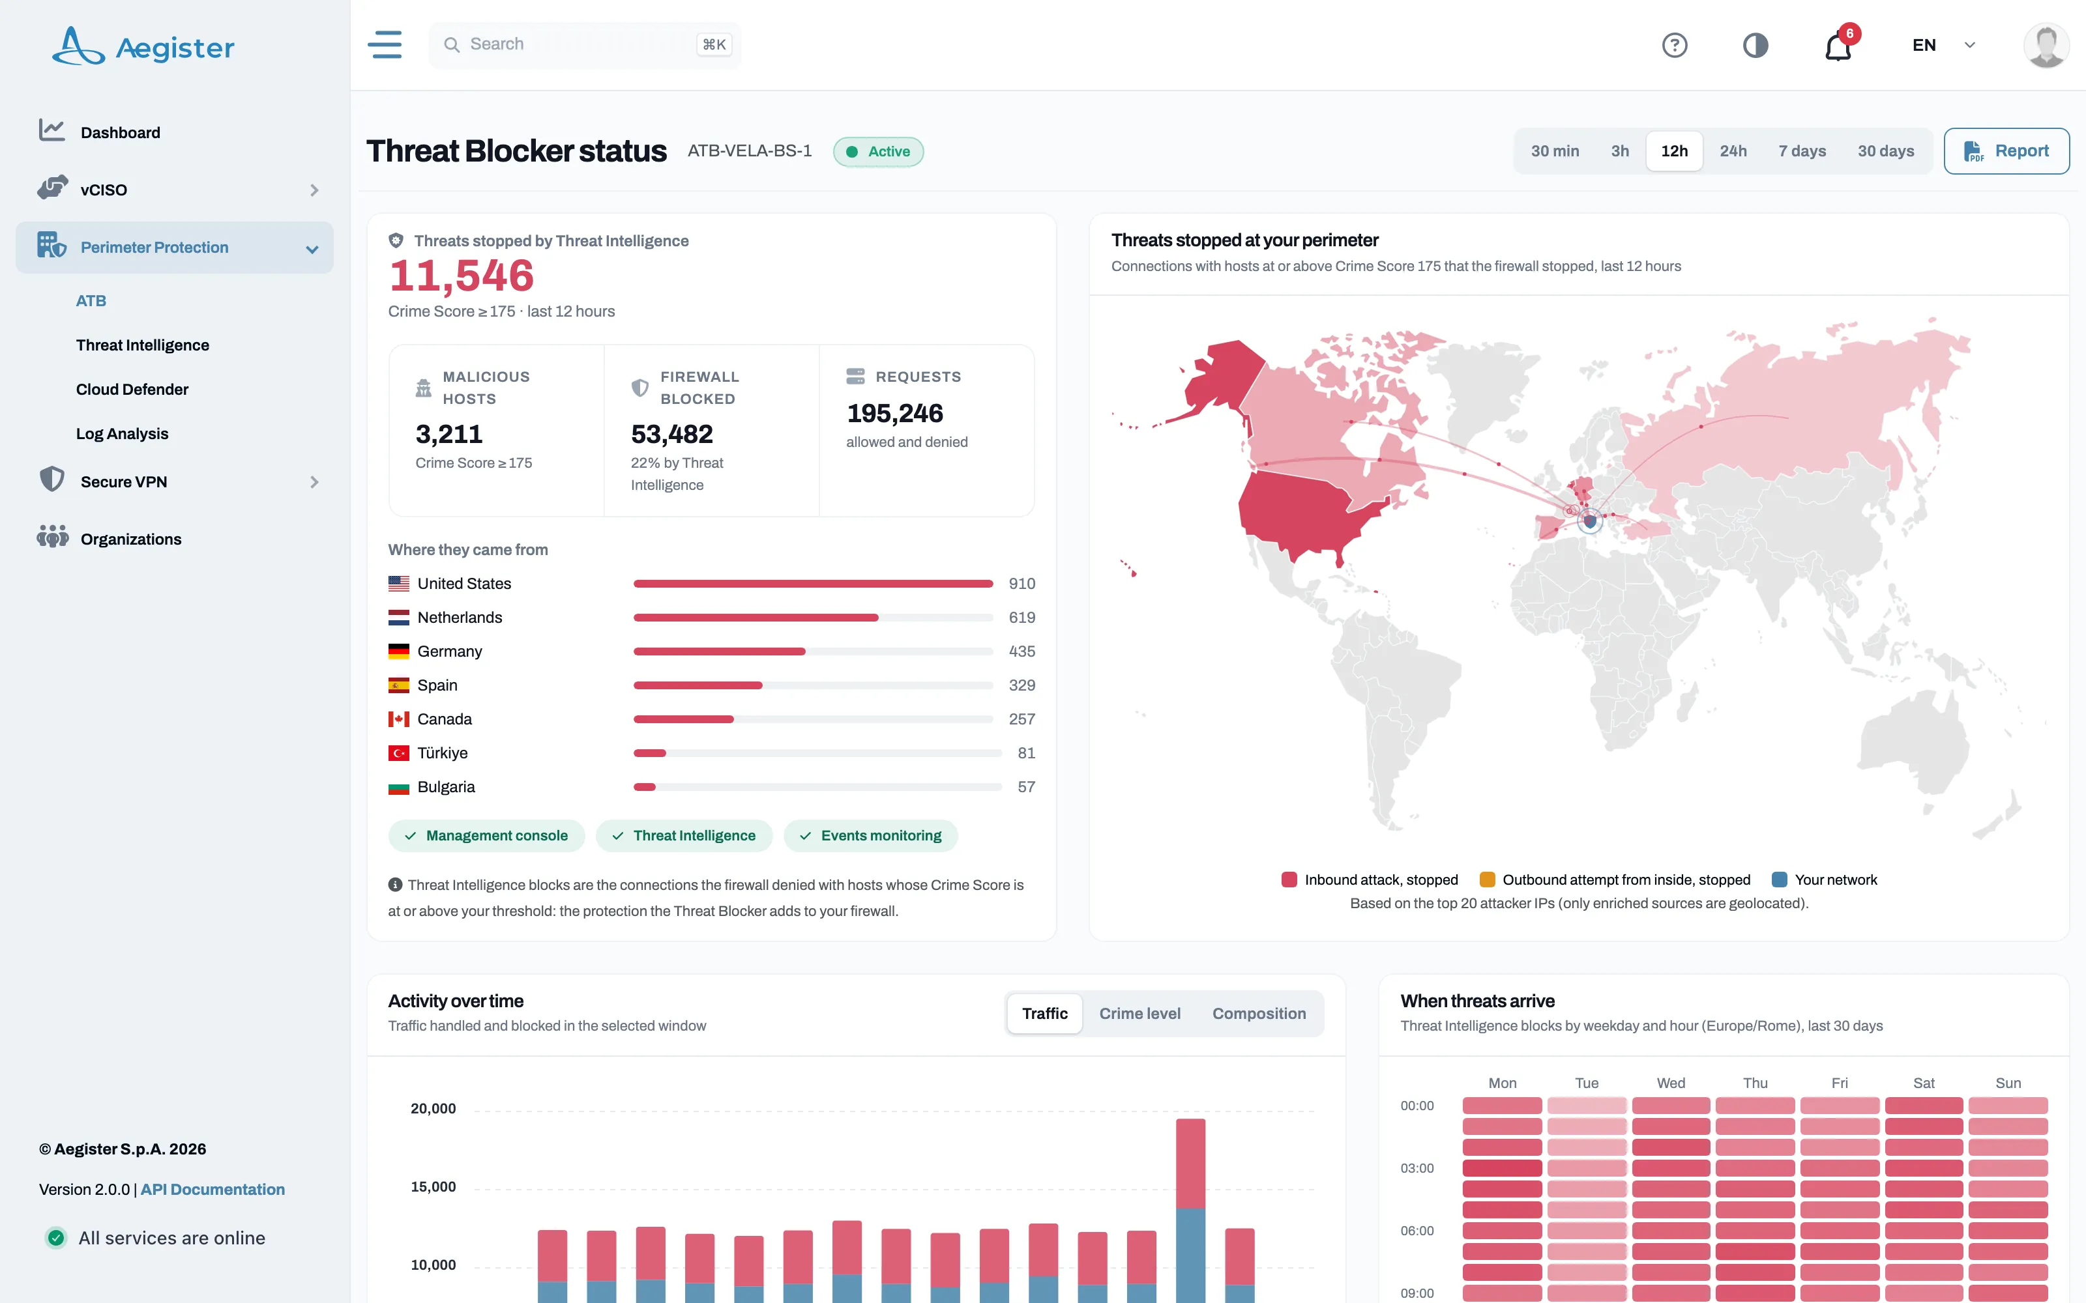Image resolution: width=2086 pixels, height=1303 pixels.
Task: Switch to the Composition tab
Action: 1259,1014
